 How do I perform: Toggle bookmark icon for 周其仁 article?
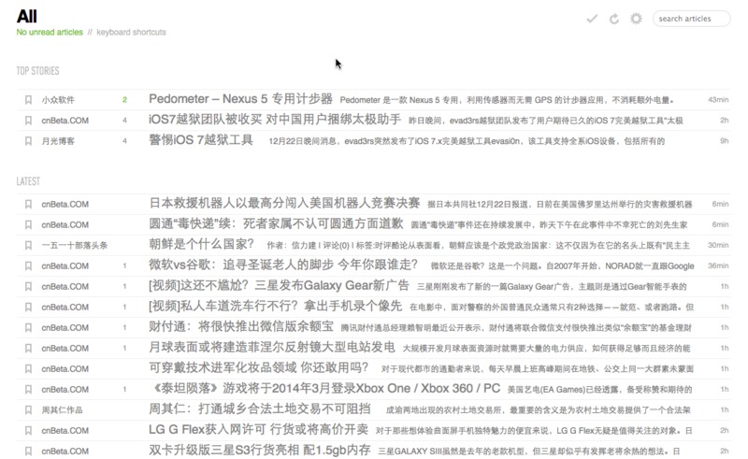(28, 409)
